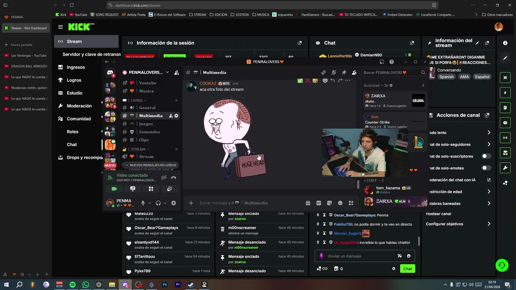The height and width of the screenshot is (290, 516).
Task: Open the GIF picker in Discord
Action: [318, 203]
